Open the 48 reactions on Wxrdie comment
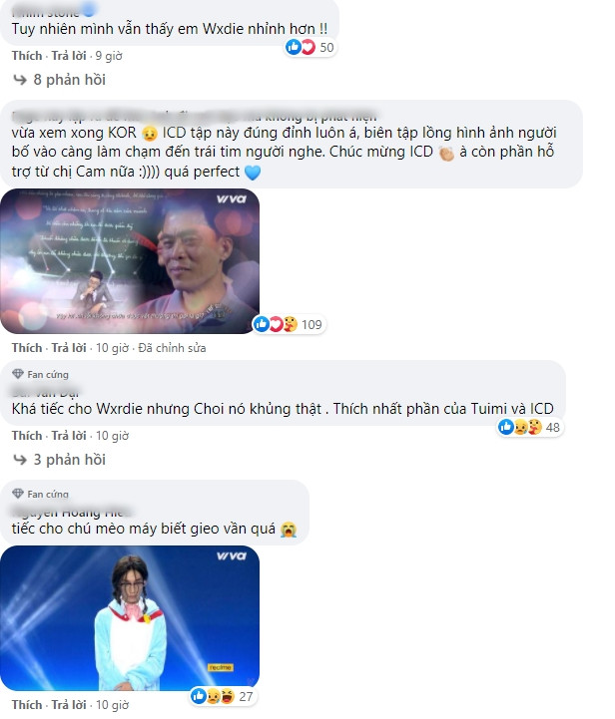Viewport: 615px width, 719px height. click(x=530, y=427)
